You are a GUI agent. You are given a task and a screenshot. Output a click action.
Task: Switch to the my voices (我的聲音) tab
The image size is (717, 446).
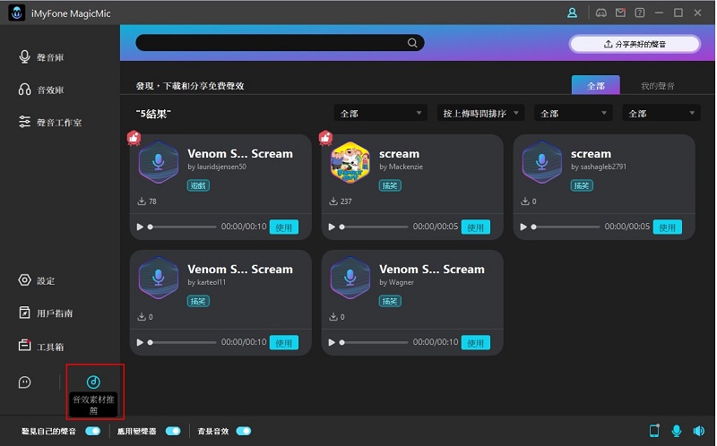(657, 85)
